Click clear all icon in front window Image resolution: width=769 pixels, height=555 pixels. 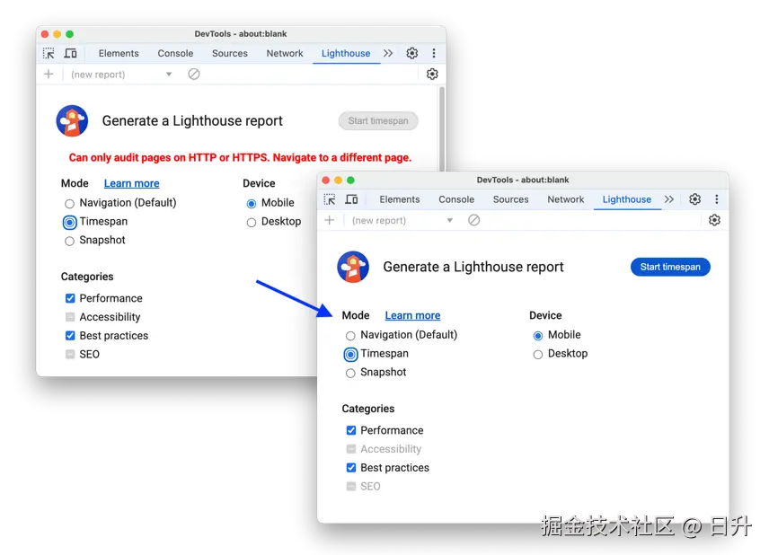473,220
